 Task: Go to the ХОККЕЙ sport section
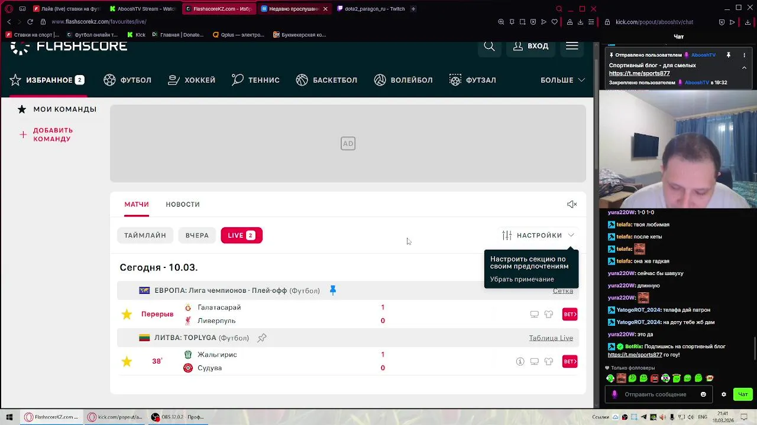click(x=192, y=80)
